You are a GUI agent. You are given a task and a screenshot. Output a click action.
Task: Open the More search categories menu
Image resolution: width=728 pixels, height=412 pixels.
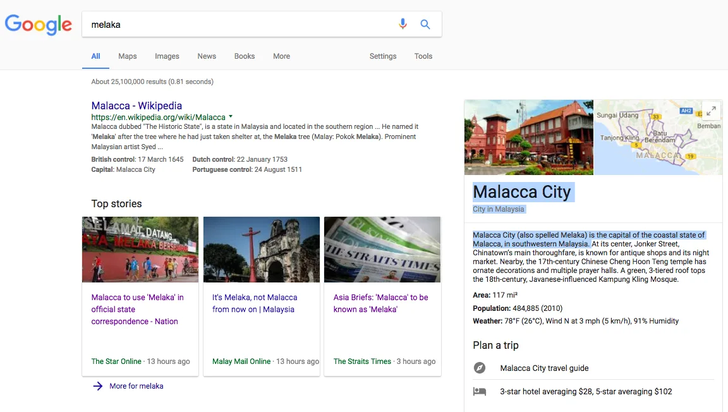coord(281,56)
